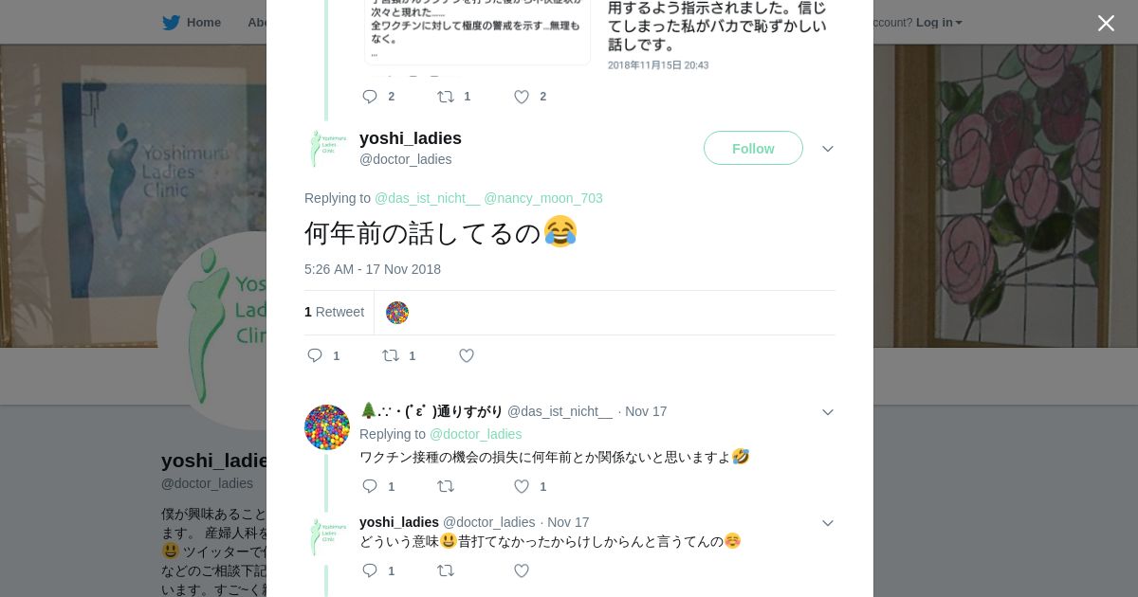Screen dimensions: 1138x597
Task: Retweet the top parent tweet
Action: (446, 97)
